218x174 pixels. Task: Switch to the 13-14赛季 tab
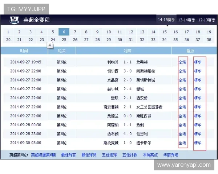187,20
